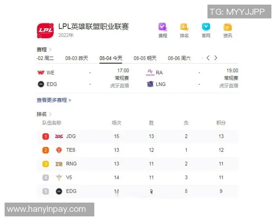Image resolution: width=276 pixels, height=221 pixels.
Task: Select the 08-06 周六 date tab
Action: pyautogui.click(x=179, y=58)
